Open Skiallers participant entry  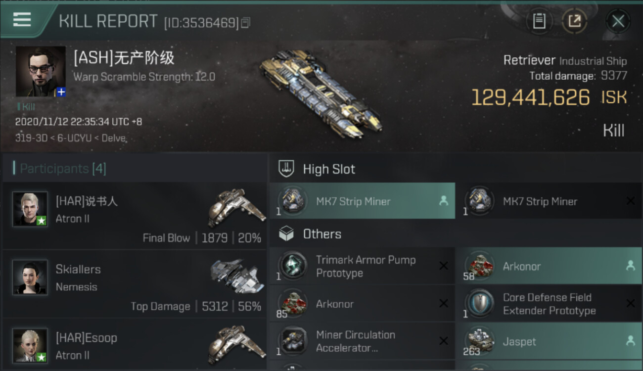coord(135,284)
